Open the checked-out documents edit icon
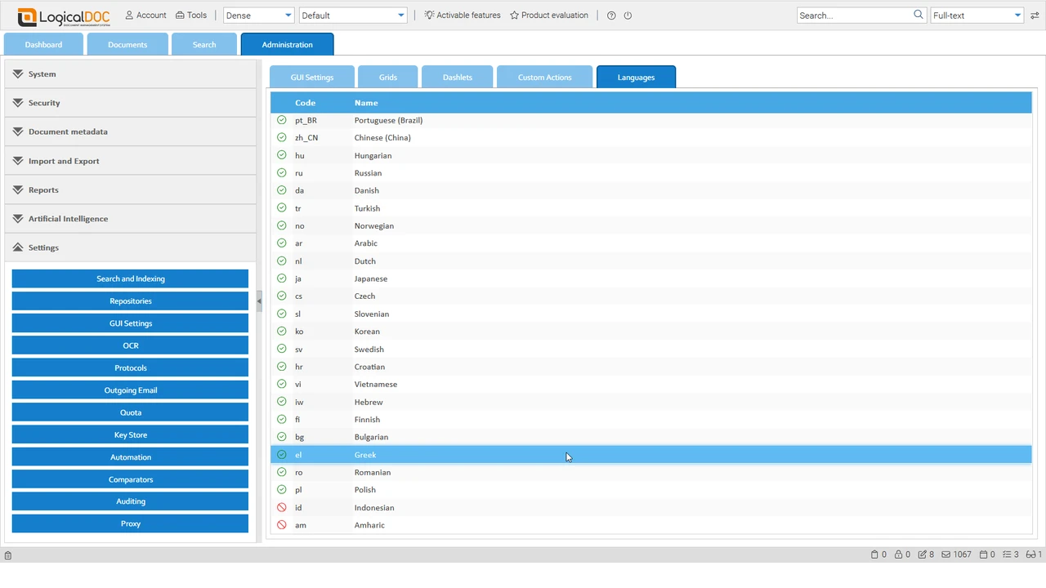This screenshot has width=1046, height=588. click(923, 555)
